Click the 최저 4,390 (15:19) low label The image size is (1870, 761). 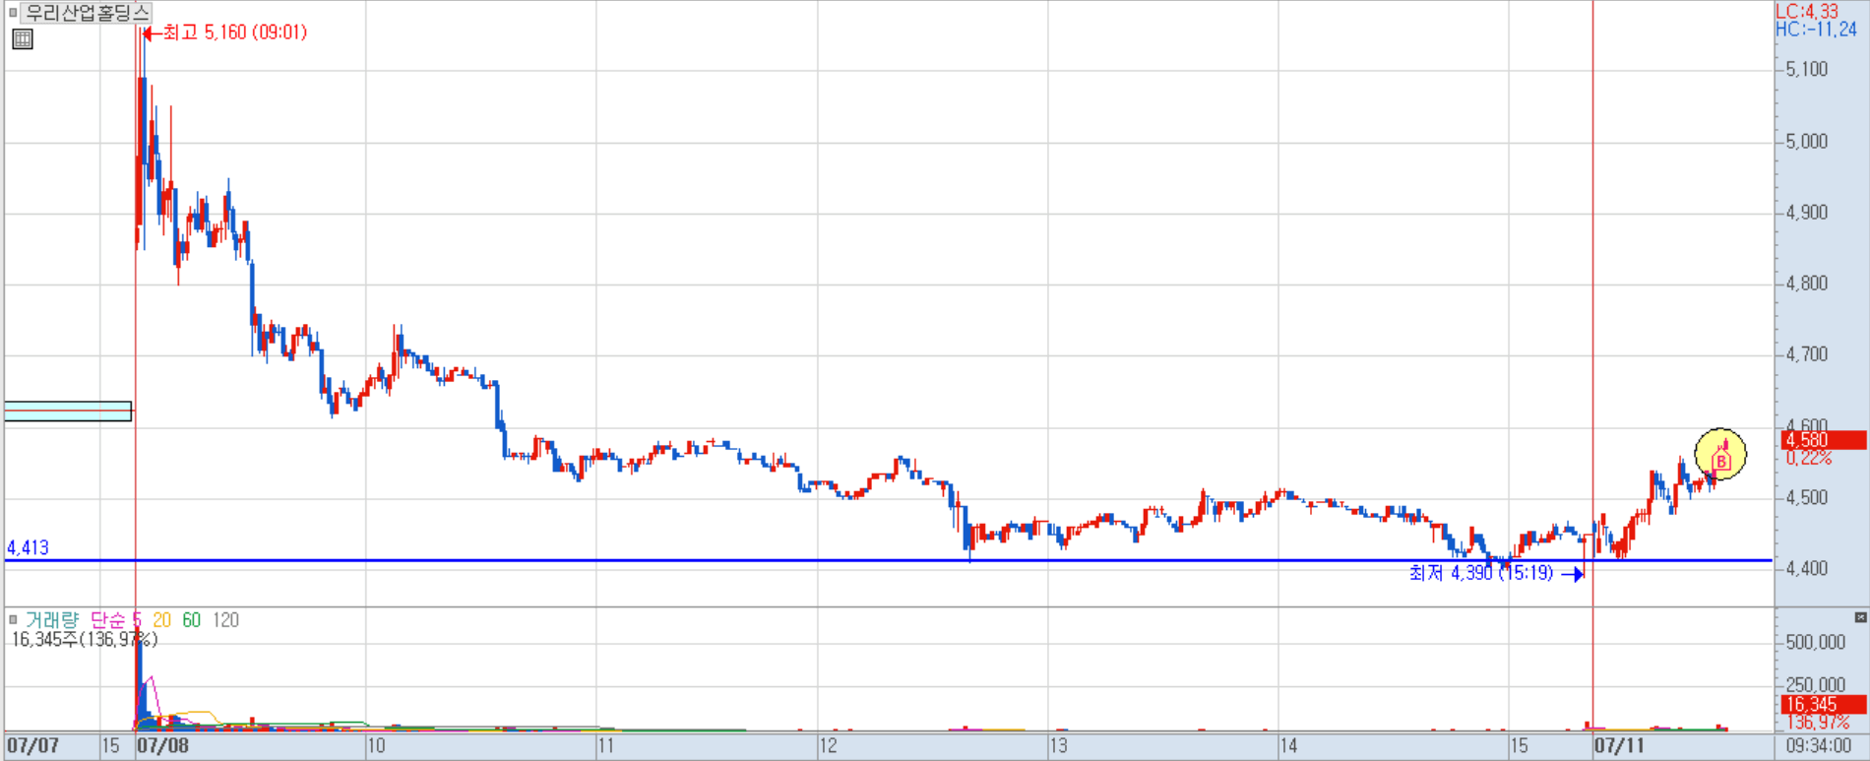tap(1480, 573)
